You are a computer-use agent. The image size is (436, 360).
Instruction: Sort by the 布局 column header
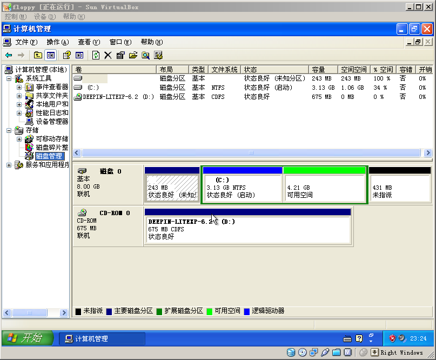coord(172,69)
